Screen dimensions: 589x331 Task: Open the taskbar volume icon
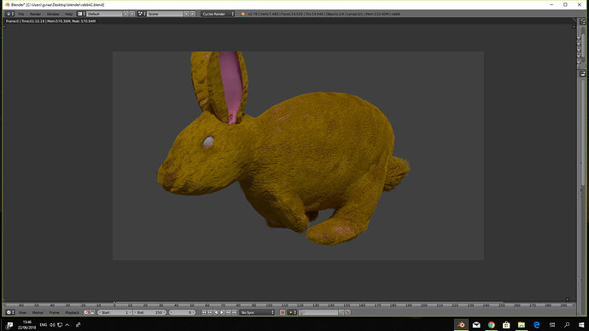click(x=52, y=325)
